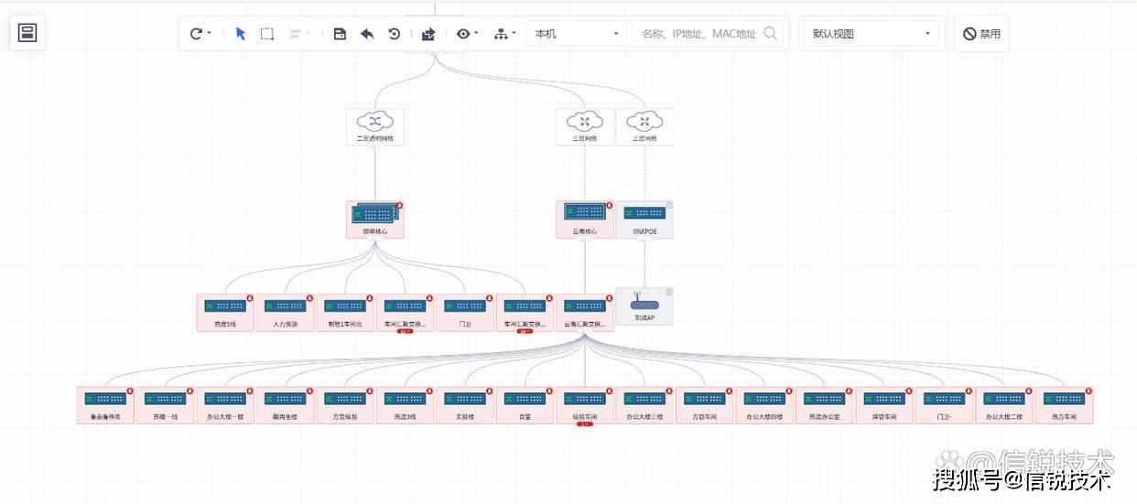This screenshot has width=1137, height=504.
Task: Select the 办公大楼四楼 switch node
Action: [764, 404]
